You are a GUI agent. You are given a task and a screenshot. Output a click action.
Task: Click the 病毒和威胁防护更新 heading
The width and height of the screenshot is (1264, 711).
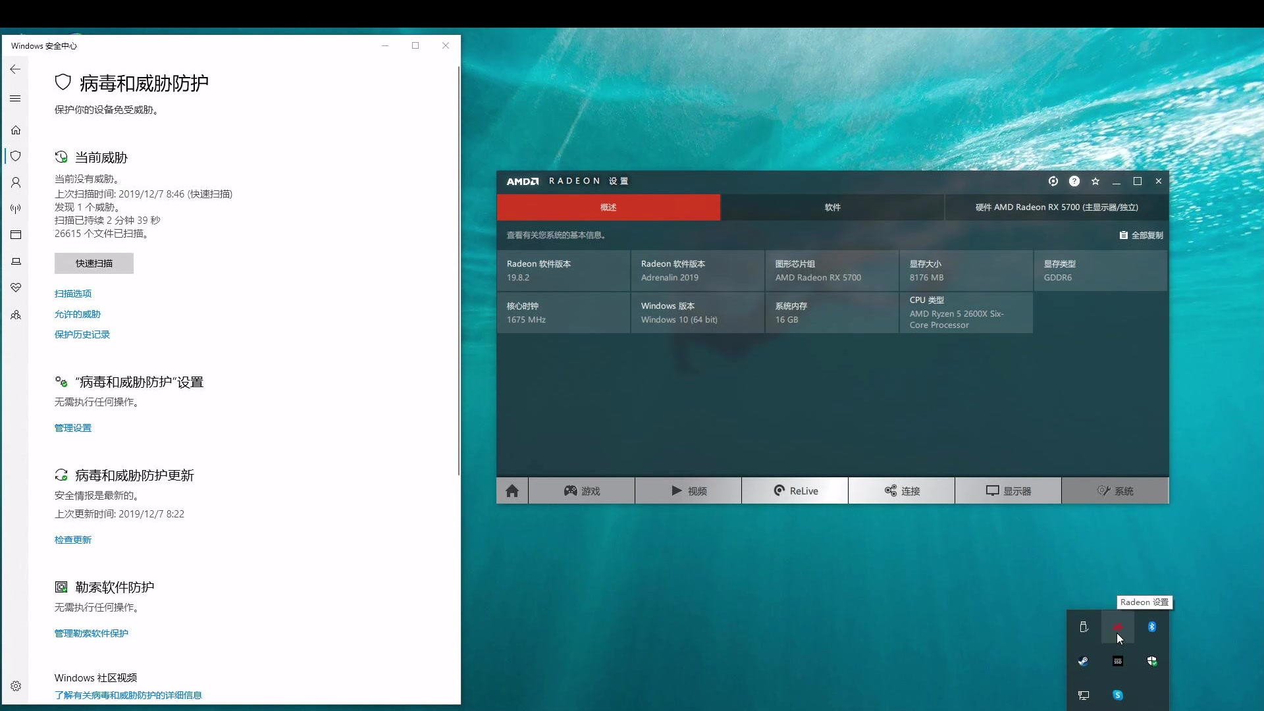[134, 475]
